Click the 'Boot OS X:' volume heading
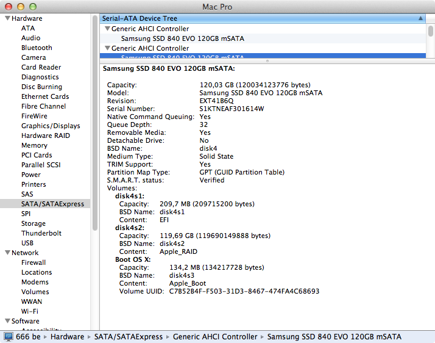The image size is (435, 343). click(133, 259)
